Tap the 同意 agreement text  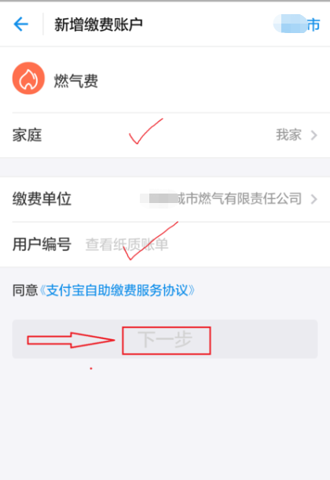click(x=25, y=290)
